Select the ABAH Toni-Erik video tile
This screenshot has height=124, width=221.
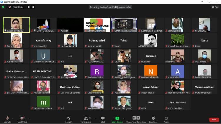coord(151,41)
